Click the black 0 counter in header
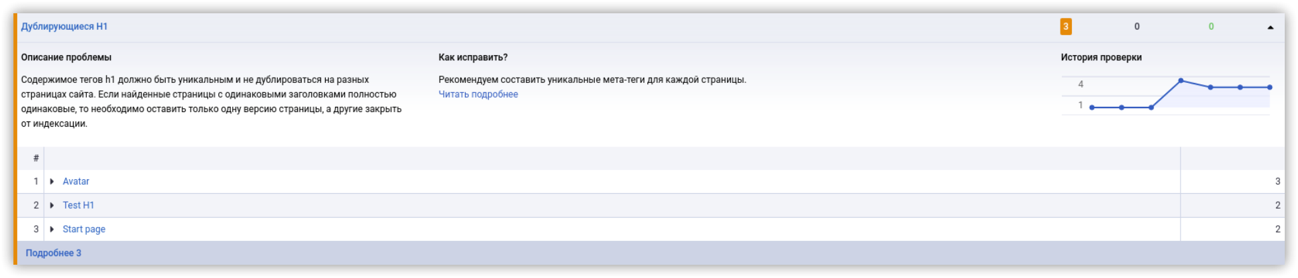 coord(1137,27)
